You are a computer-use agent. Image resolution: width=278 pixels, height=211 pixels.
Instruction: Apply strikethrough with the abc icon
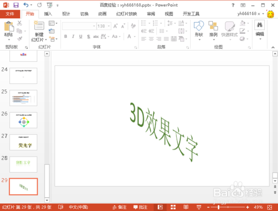(x=96, y=37)
